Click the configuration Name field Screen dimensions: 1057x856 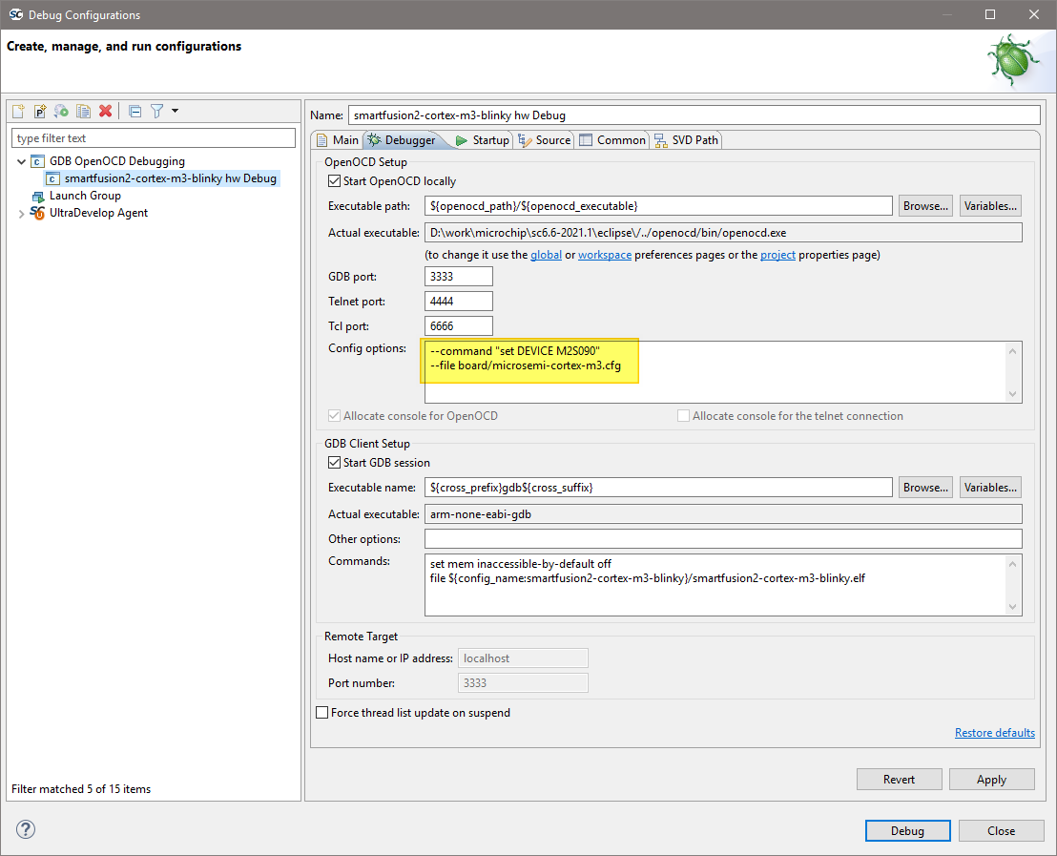pos(694,115)
